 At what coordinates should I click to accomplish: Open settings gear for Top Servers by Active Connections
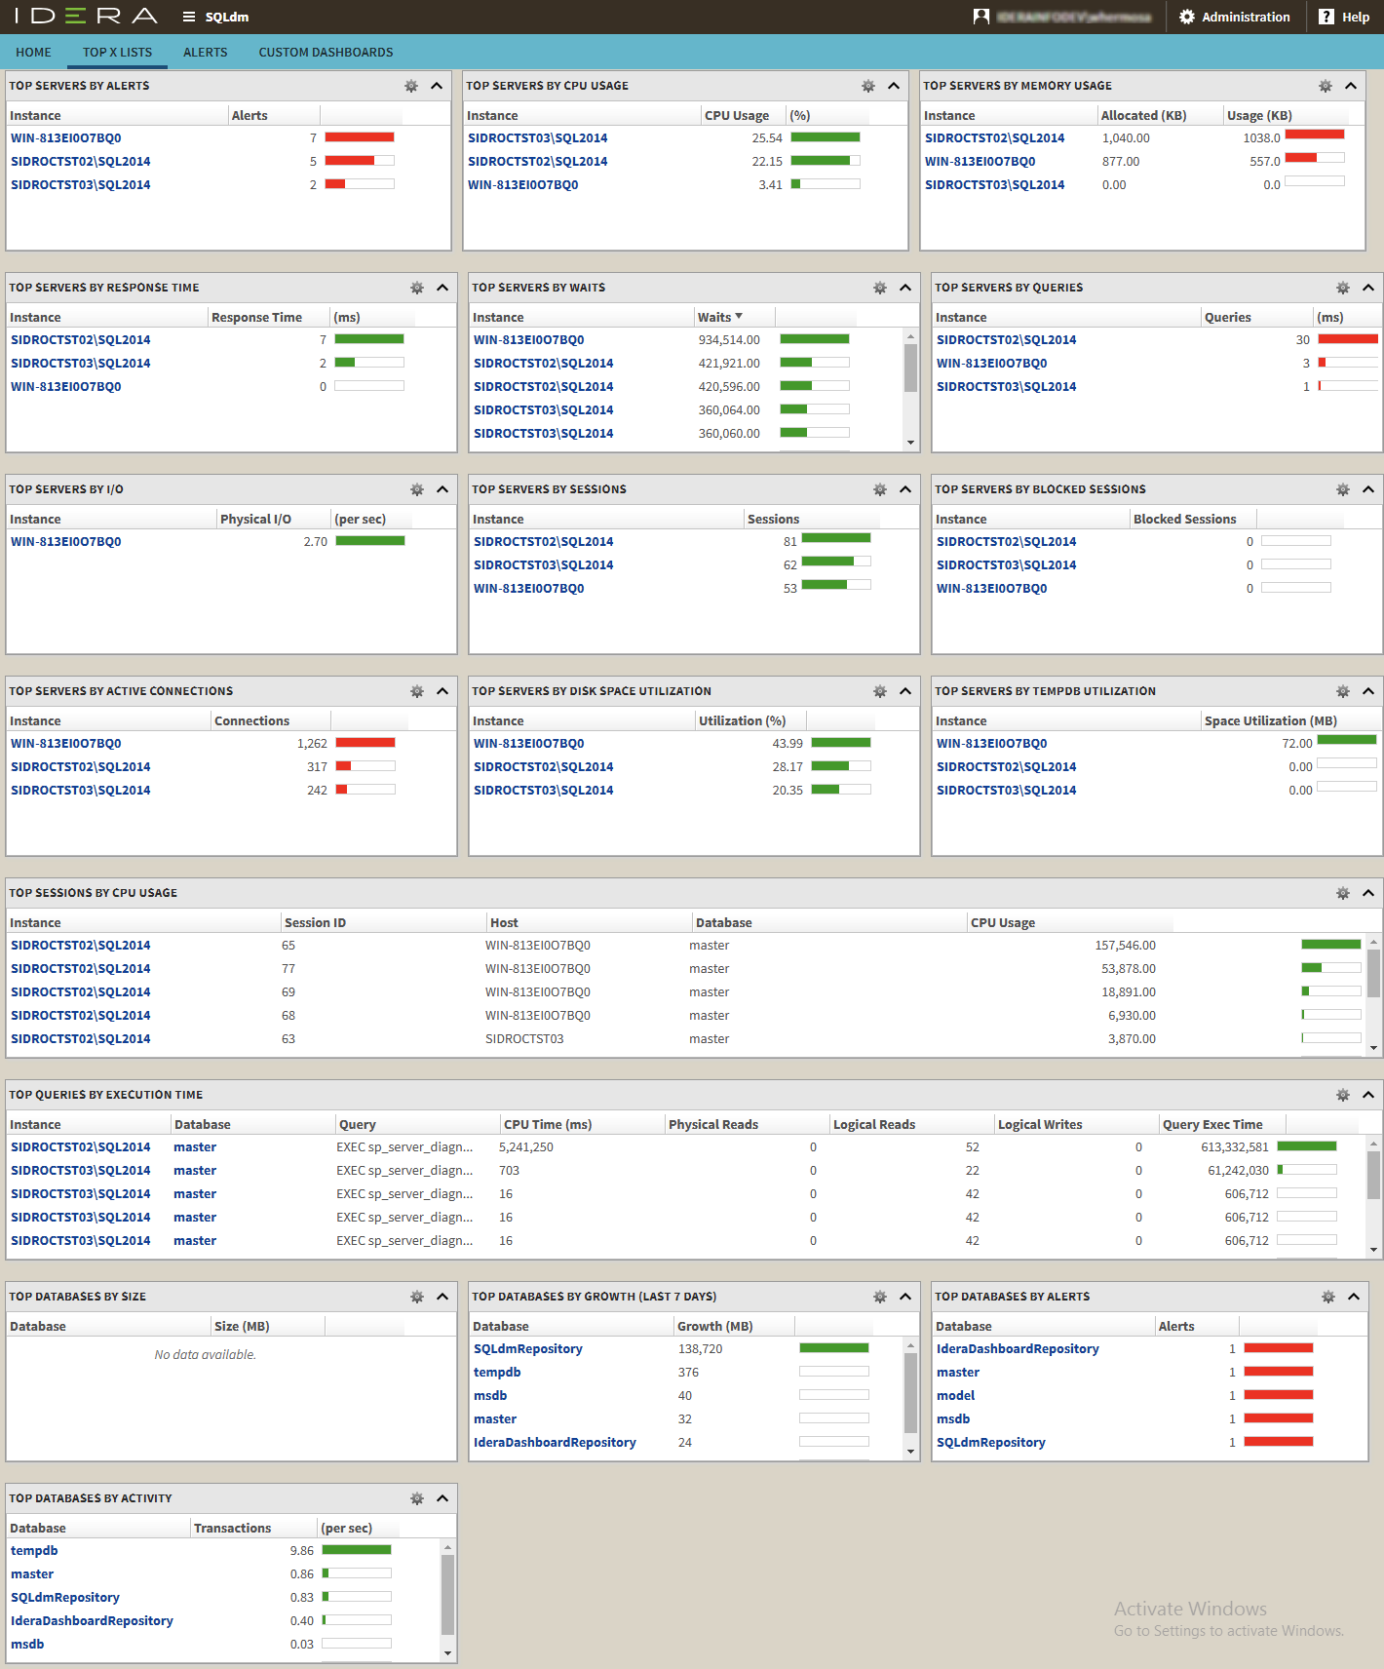click(417, 691)
